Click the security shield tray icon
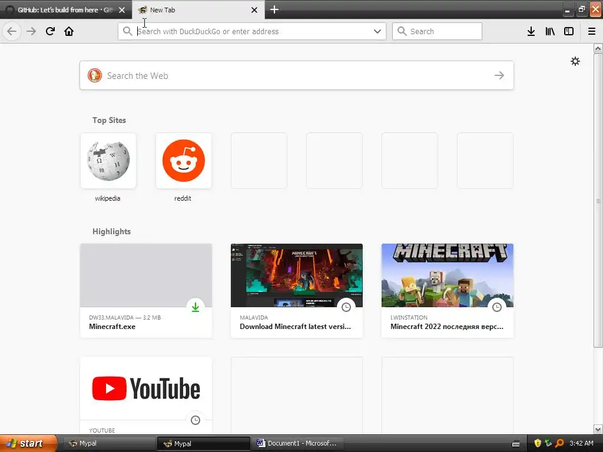 pos(538,443)
